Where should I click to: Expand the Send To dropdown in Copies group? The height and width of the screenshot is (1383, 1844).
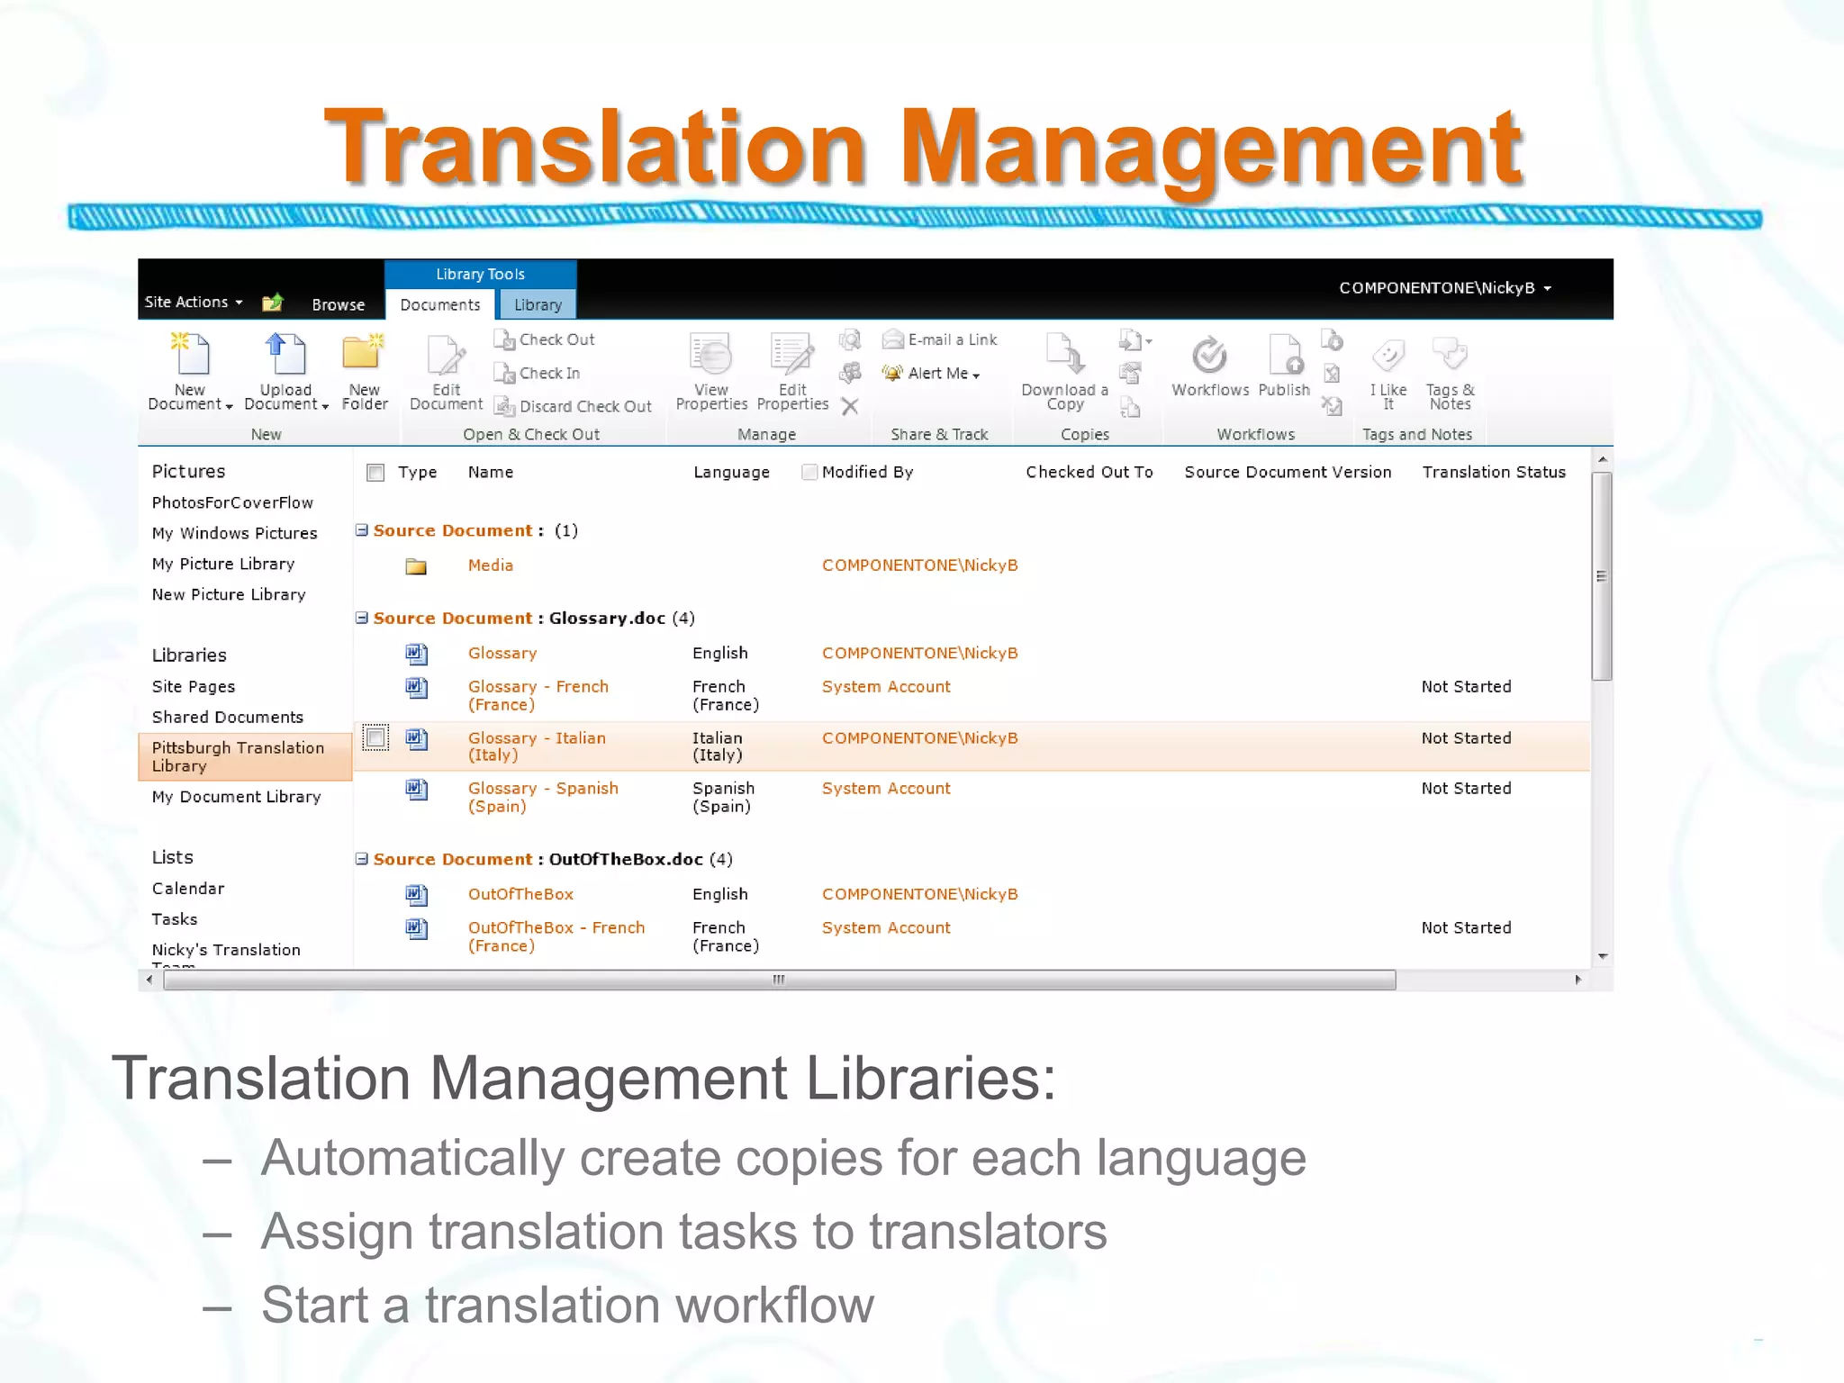point(1134,340)
